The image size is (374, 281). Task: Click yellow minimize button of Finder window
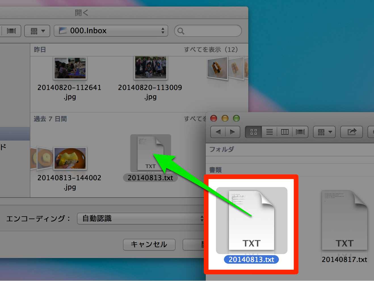point(225,118)
